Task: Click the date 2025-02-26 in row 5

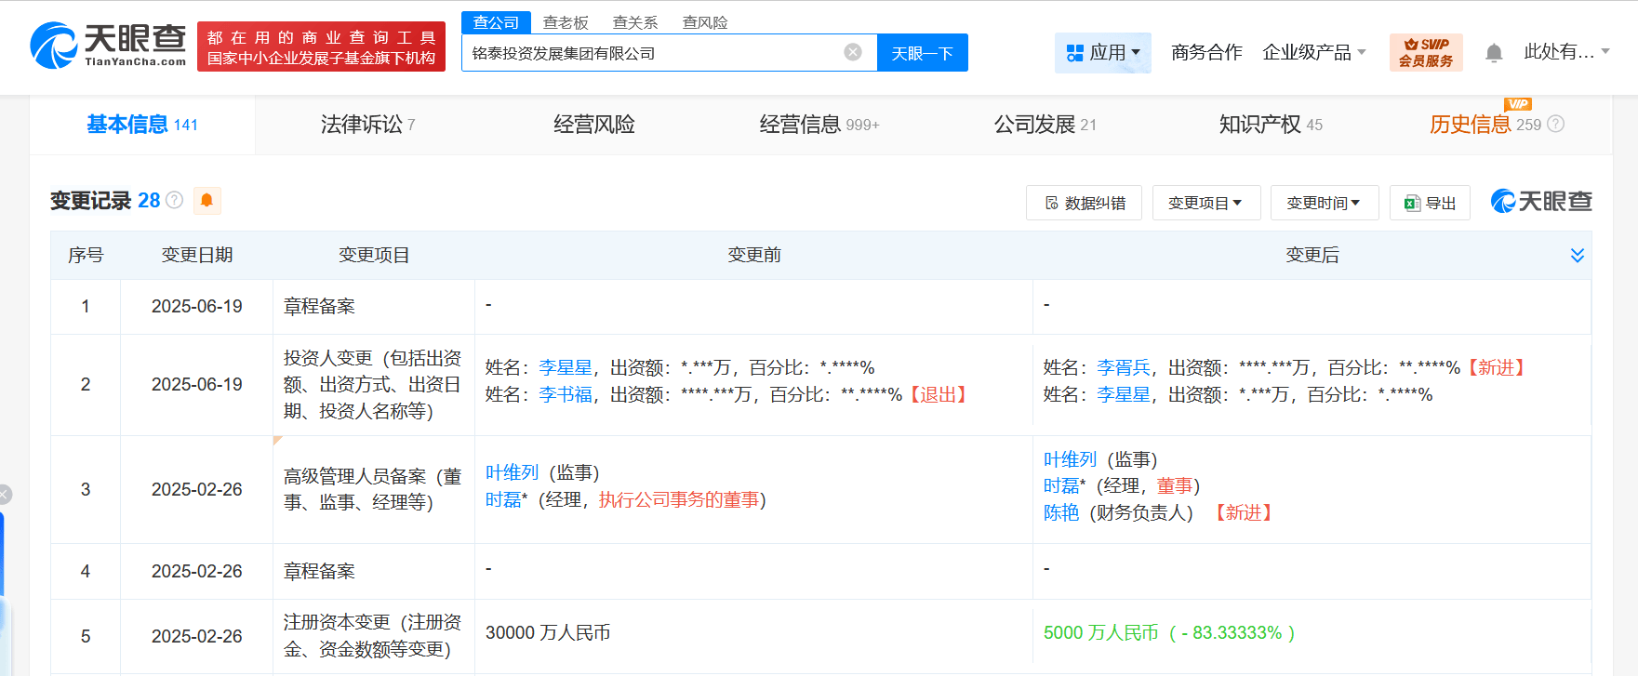Action: pos(197,637)
